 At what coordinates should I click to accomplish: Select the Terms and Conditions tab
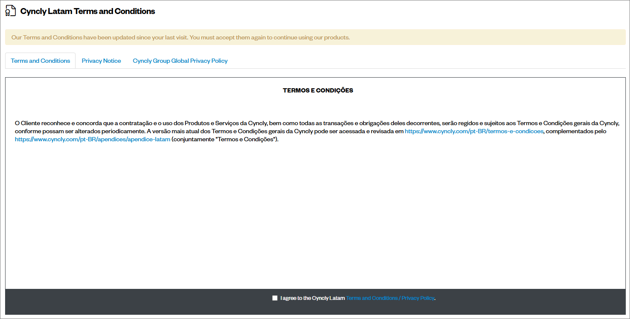40,61
